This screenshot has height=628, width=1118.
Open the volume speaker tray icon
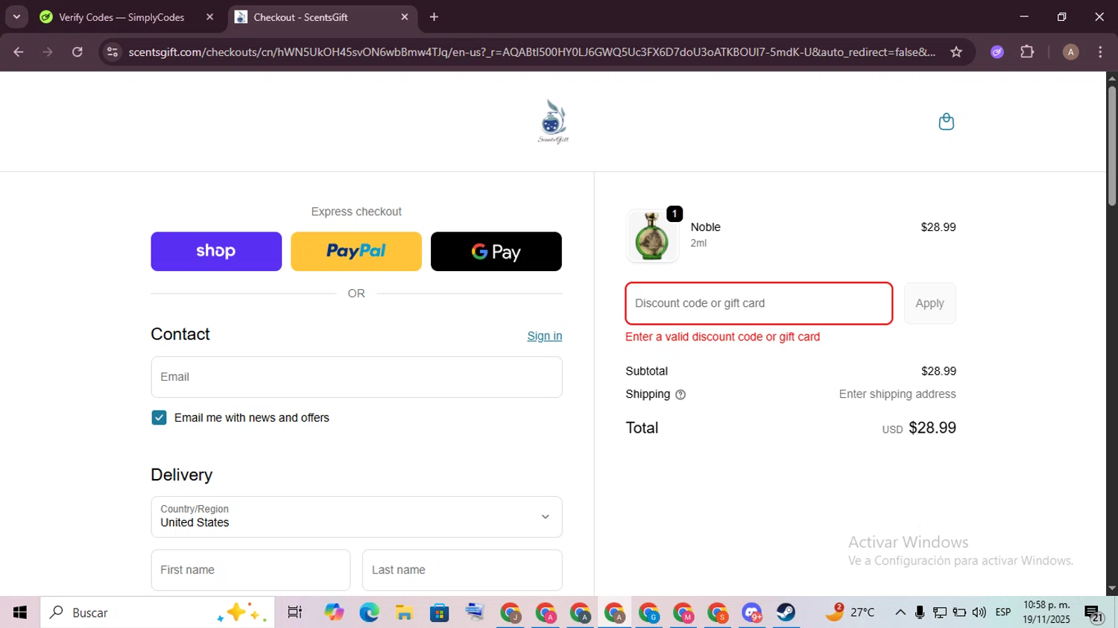coord(979,612)
